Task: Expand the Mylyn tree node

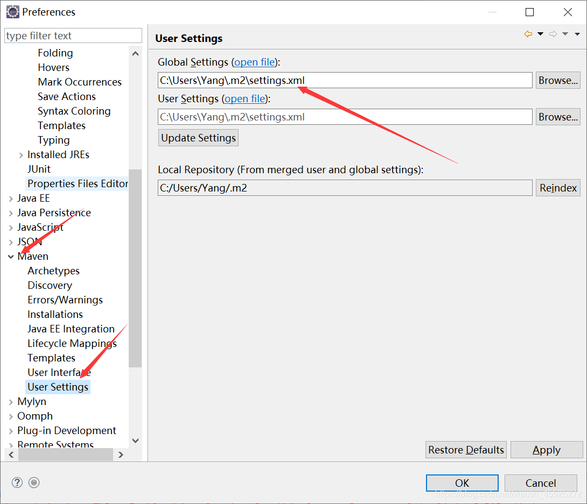Action: tap(11, 402)
